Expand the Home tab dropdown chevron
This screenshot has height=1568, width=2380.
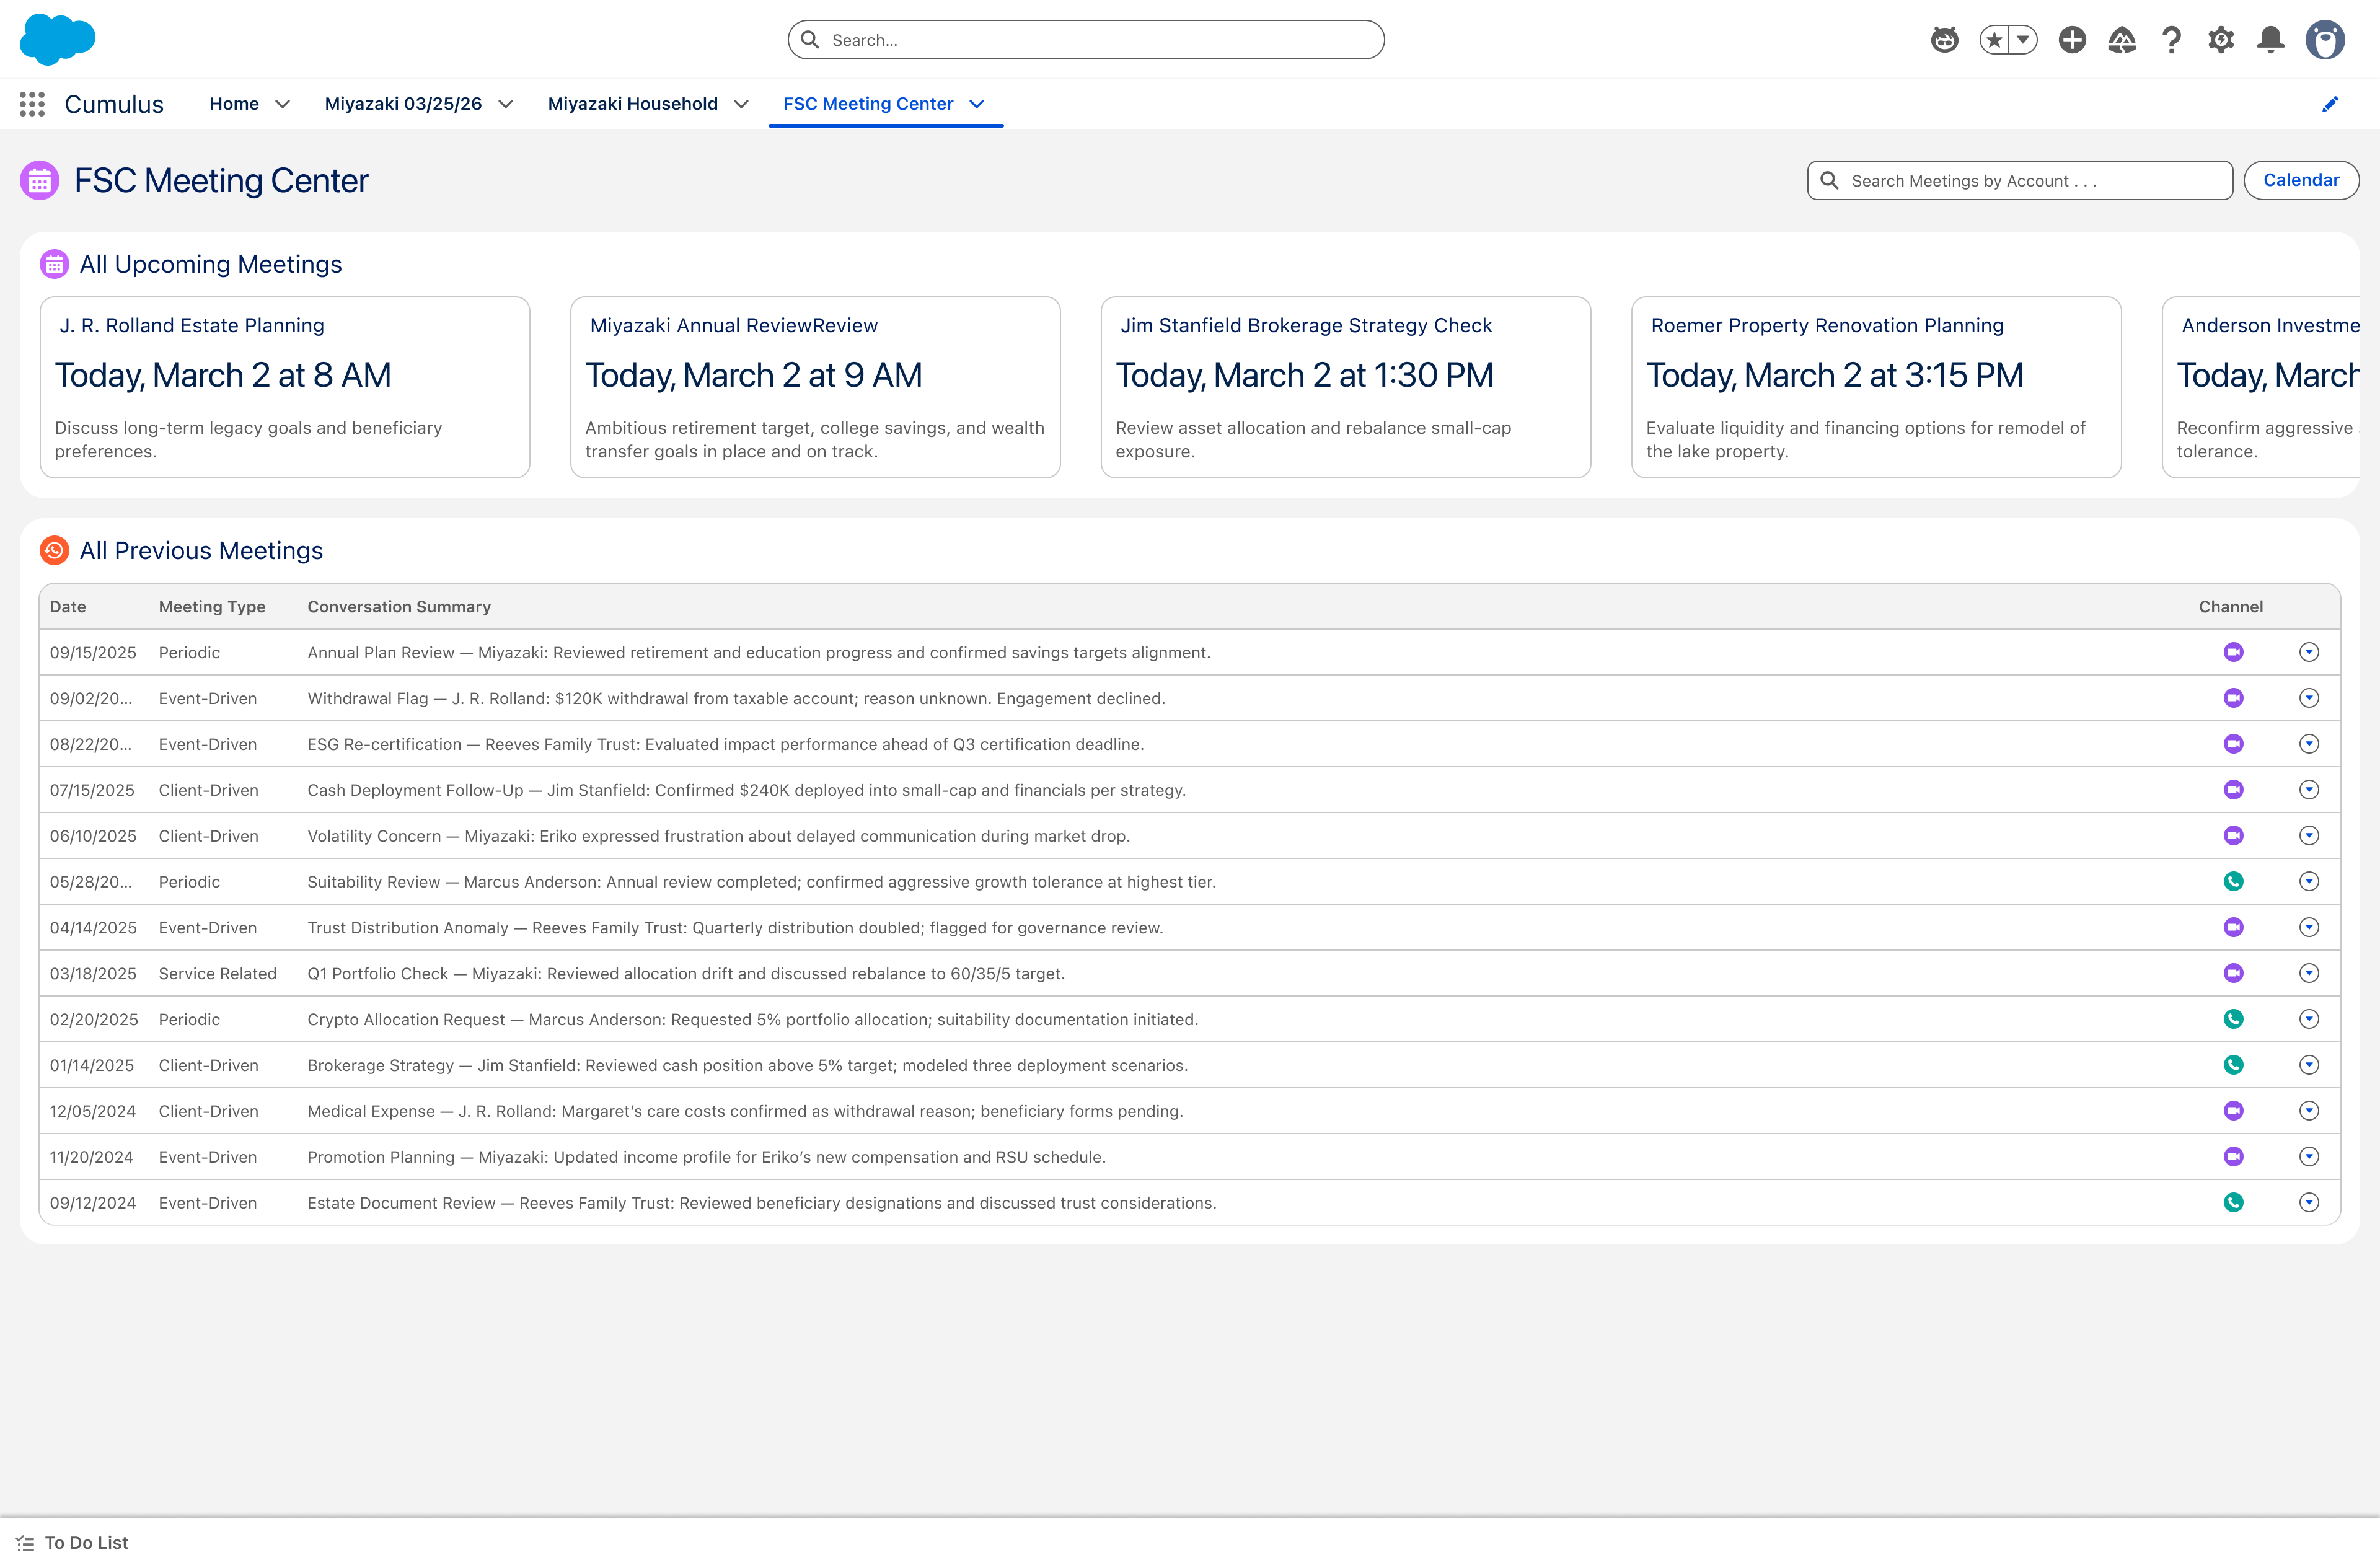(283, 104)
